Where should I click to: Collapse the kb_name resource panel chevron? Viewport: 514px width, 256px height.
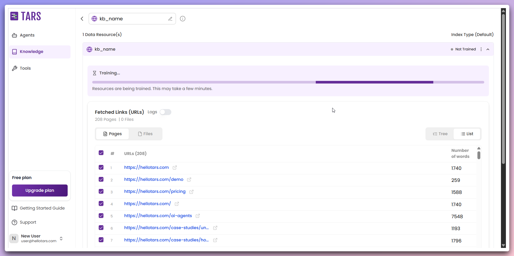[488, 49]
